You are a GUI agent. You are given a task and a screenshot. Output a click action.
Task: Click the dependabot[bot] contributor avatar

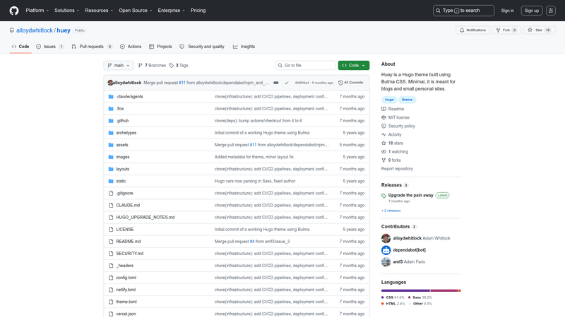tap(386, 250)
